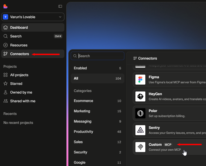Click 'Connect your own MCP' description

click(165, 150)
